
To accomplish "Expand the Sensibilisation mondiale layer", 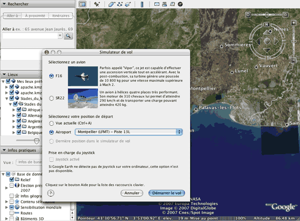I will pos(6,207).
